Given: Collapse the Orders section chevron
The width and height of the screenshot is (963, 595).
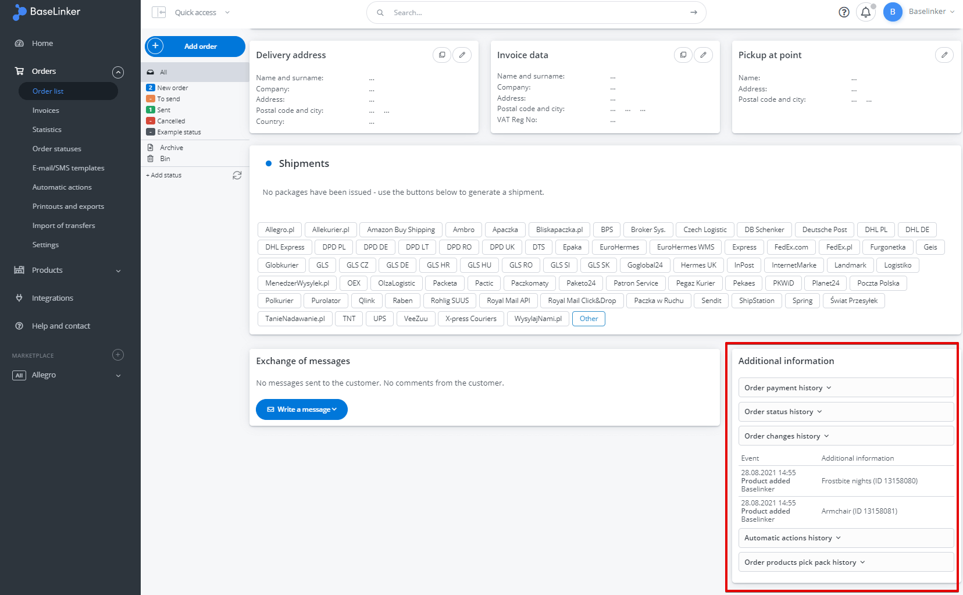Looking at the screenshot, I should click(118, 72).
